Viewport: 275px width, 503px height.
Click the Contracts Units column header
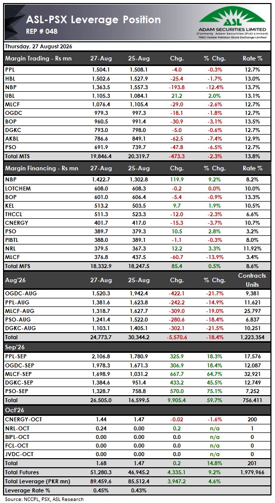(x=252, y=280)
